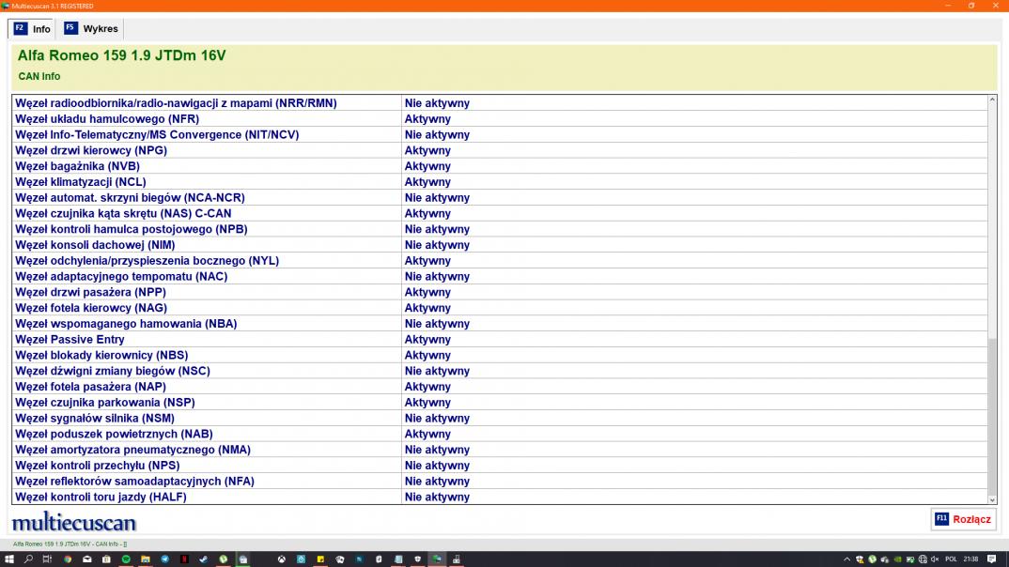The width and height of the screenshot is (1009, 567).
Task: Open Task View from the taskbar
Action: 47,559
